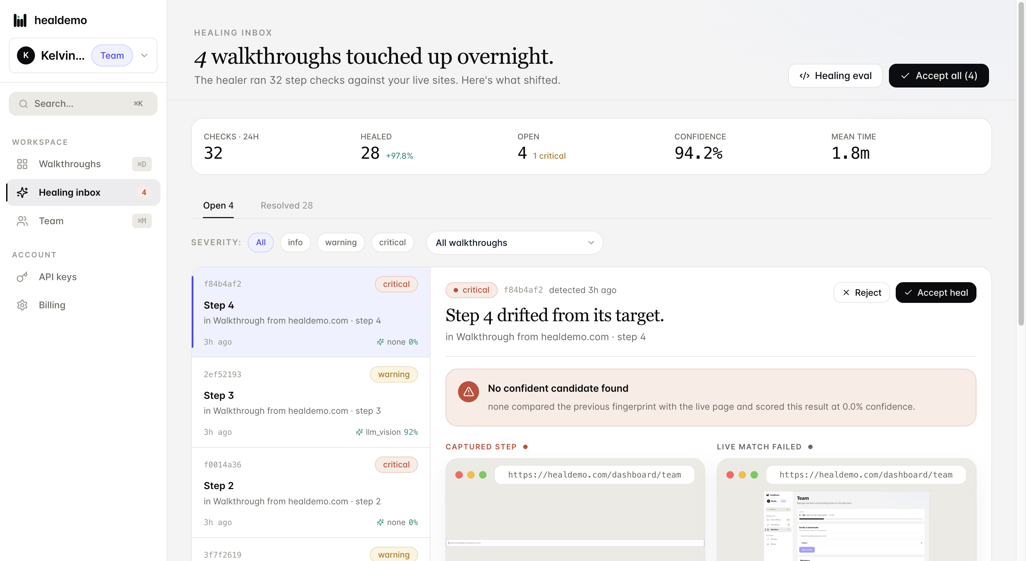Click the red warning triangle alert icon

(469, 392)
